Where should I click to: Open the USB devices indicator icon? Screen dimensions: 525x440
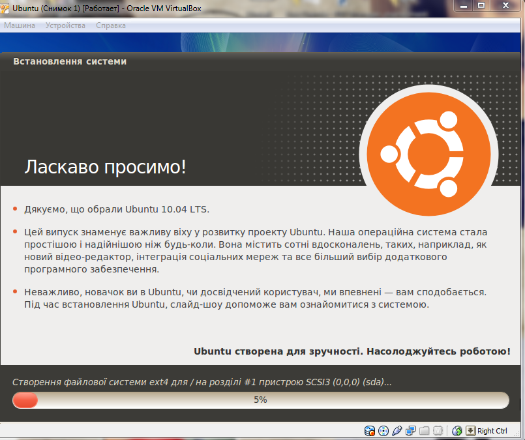tap(397, 431)
